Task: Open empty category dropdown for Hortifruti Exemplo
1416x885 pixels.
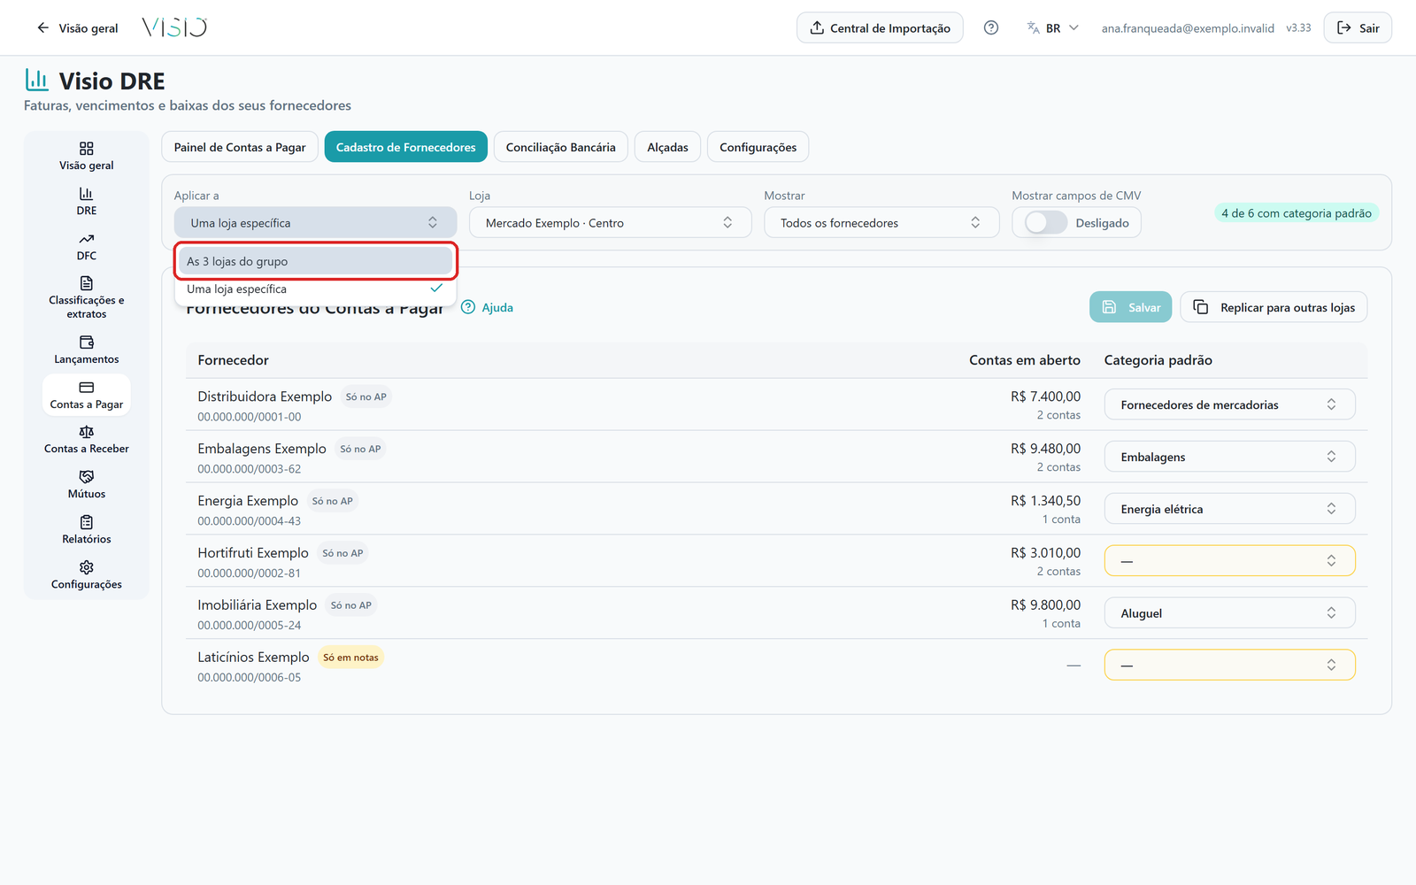Action: click(1229, 561)
